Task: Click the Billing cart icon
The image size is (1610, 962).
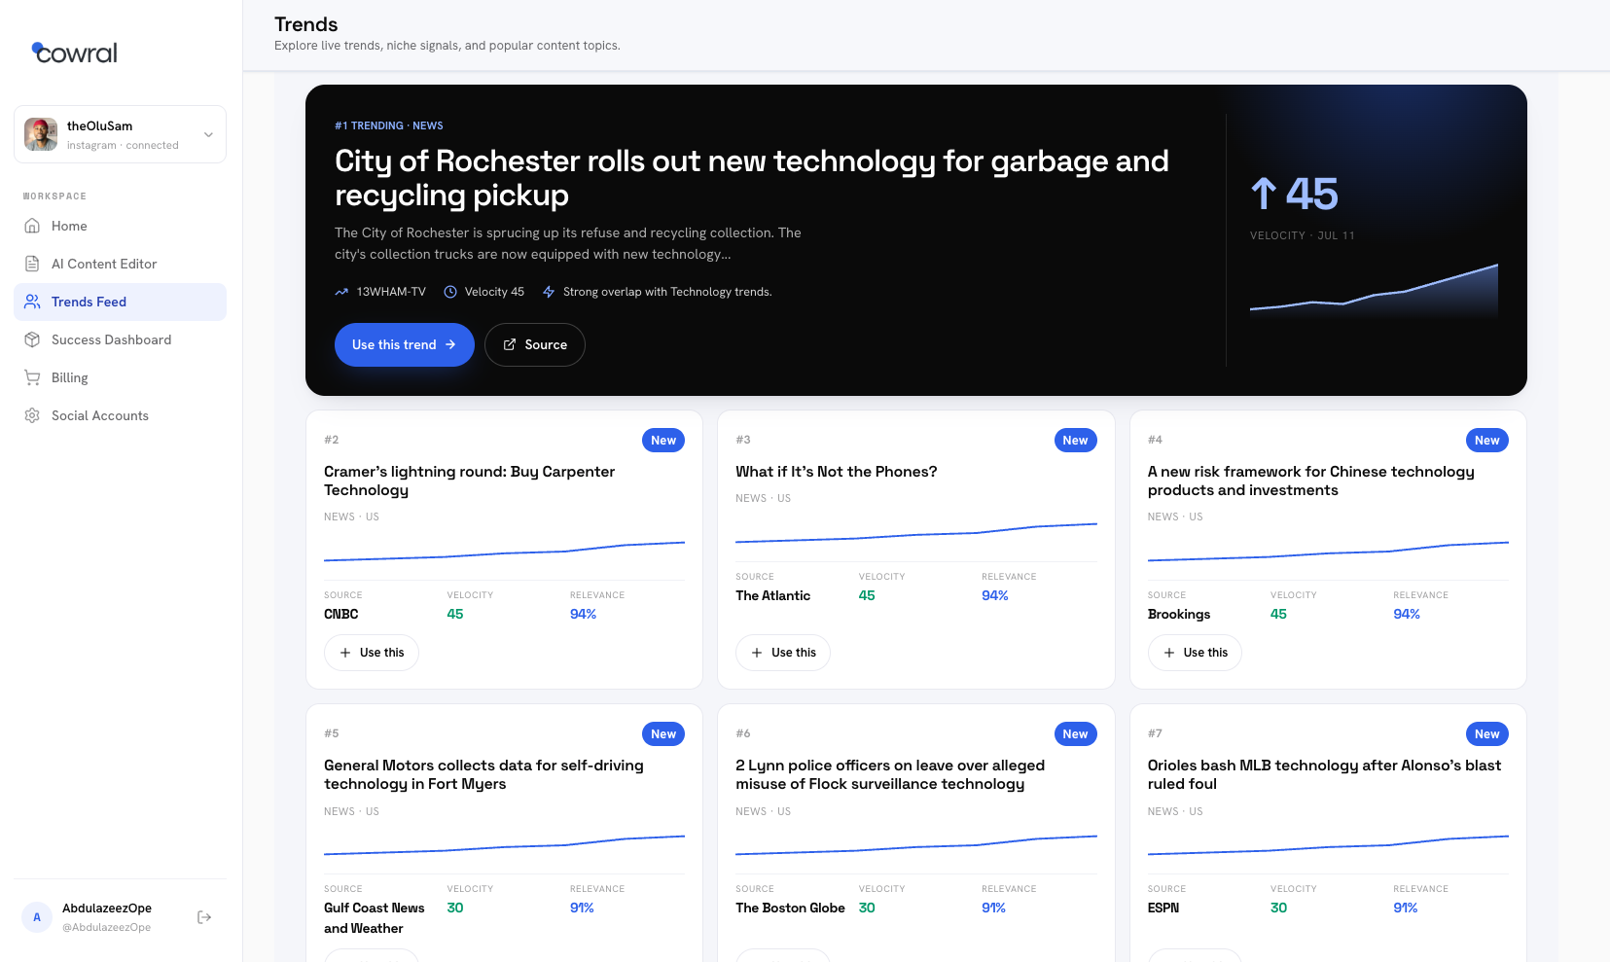Action: [x=32, y=377]
